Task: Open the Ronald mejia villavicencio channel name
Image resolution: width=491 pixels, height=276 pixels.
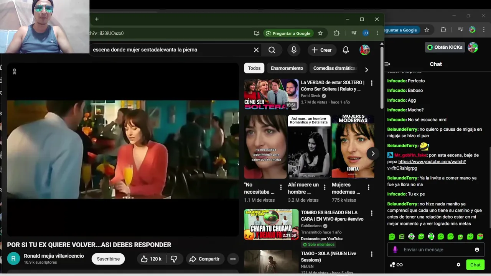Action: coord(54,256)
